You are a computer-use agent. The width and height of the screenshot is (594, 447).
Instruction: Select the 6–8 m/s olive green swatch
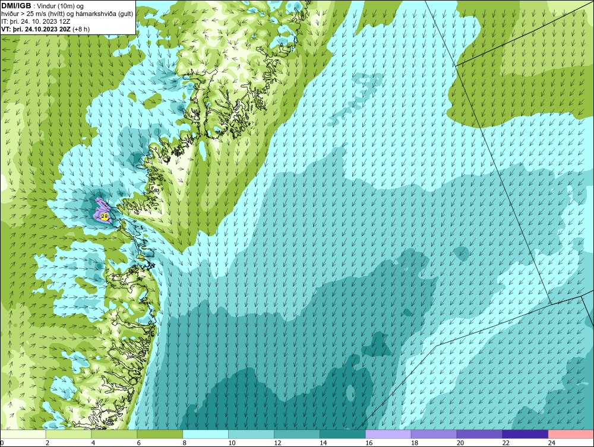click(x=160, y=434)
